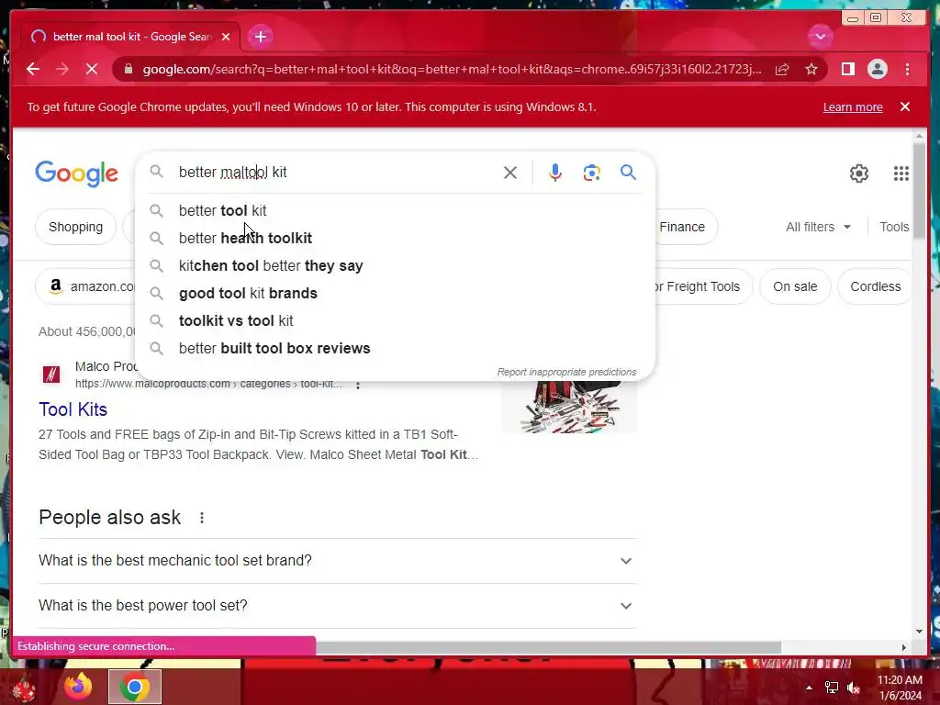Select the On sale chip
Image resolution: width=940 pixels, height=705 pixels.
point(795,286)
